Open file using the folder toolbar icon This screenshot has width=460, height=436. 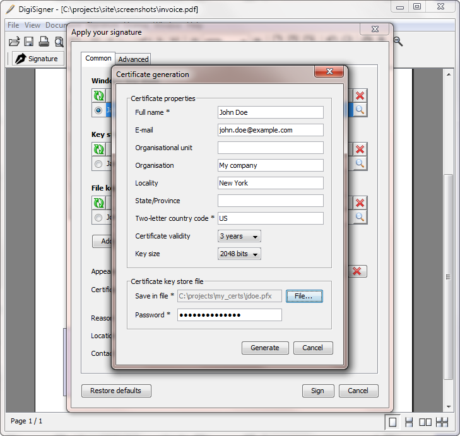pos(14,42)
